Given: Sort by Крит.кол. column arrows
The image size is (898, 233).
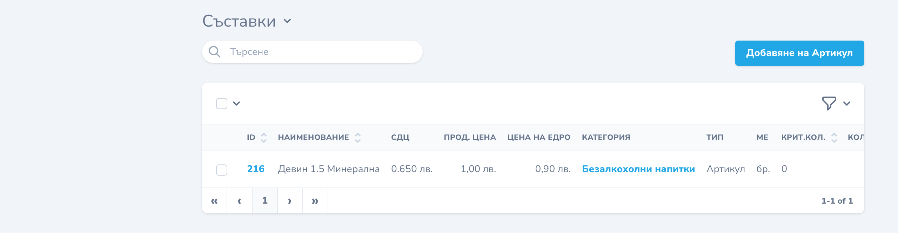Looking at the screenshot, I should [x=834, y=137].
